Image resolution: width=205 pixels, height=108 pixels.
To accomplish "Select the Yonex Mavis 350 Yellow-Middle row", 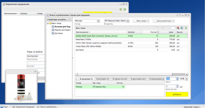I will [131, 46].
